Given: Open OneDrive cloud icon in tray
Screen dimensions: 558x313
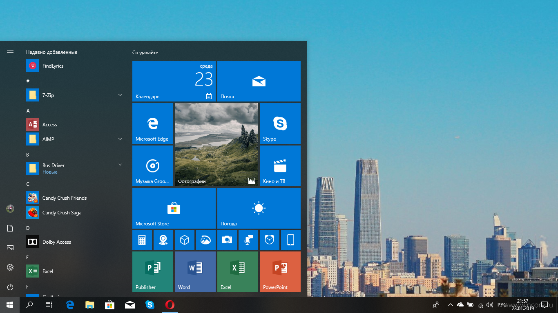Looking at the screenshot, I should tap(460, 305).
